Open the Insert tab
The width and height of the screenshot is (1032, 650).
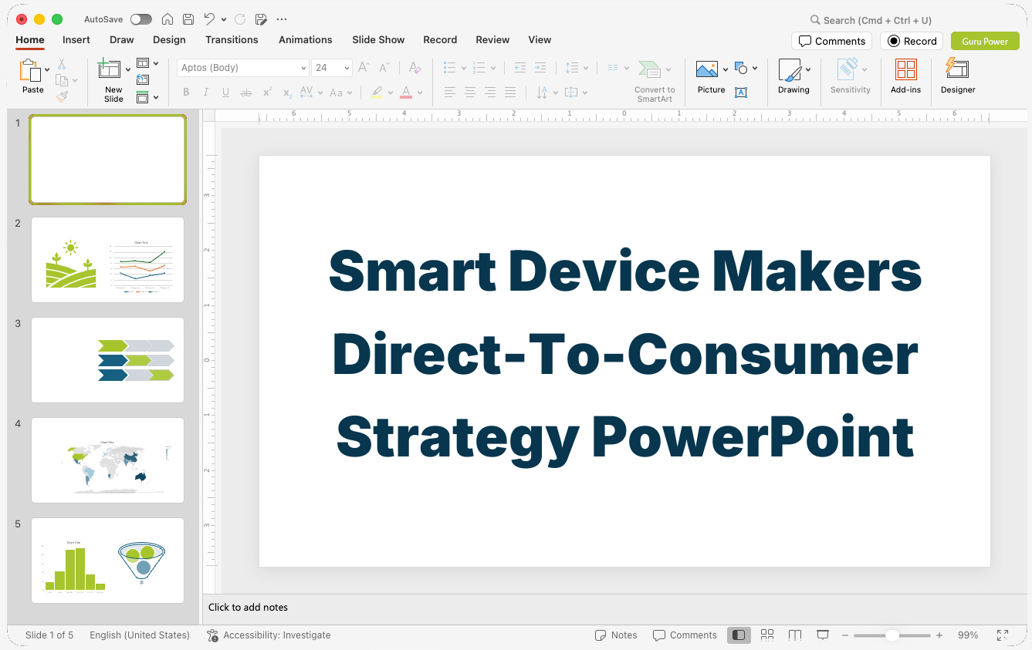click(x=76, y=39)
